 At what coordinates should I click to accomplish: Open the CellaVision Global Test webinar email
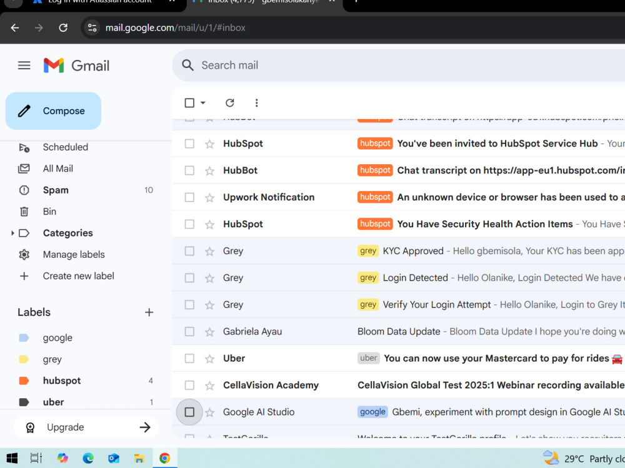[399, 385]
